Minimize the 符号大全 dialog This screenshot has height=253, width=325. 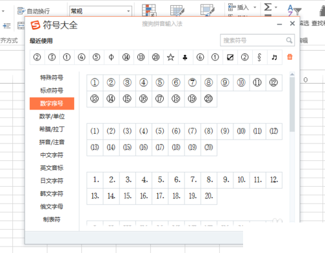tap(279, 24)
